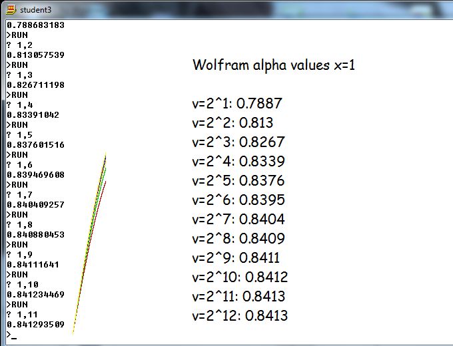This screenshot has height=346, width=453.
Task: Select the output value 0.84111641
Action: tap(33, 265)
